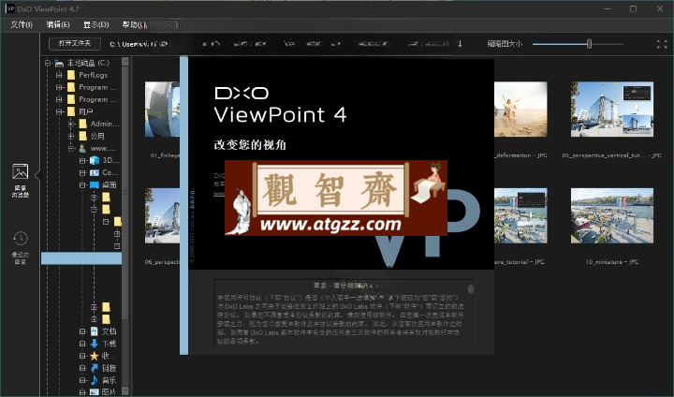Open the image browser panel icon
This screenshot has width=674, height=397.
click(21, 171)
